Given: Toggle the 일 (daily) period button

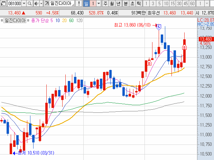Looking at the screenshot, I should (86, 4).
